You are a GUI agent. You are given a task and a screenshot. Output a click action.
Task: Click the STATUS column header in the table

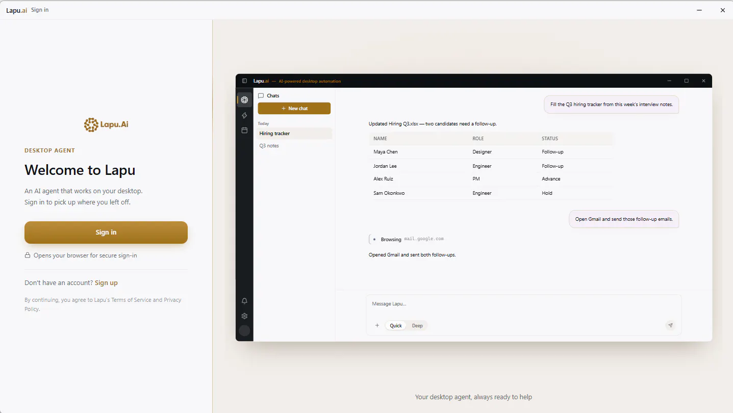[550, 139]
